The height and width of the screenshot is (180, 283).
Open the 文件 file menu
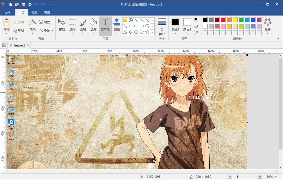point(7,12)
